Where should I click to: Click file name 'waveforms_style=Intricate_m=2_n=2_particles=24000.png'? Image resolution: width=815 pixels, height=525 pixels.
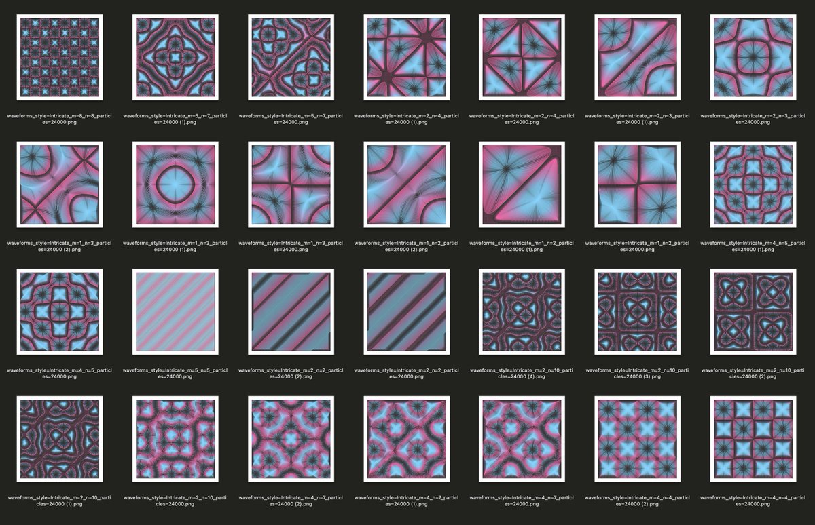407,373
